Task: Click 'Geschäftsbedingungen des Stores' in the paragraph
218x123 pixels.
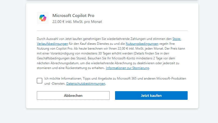Action: click(61, 58)
